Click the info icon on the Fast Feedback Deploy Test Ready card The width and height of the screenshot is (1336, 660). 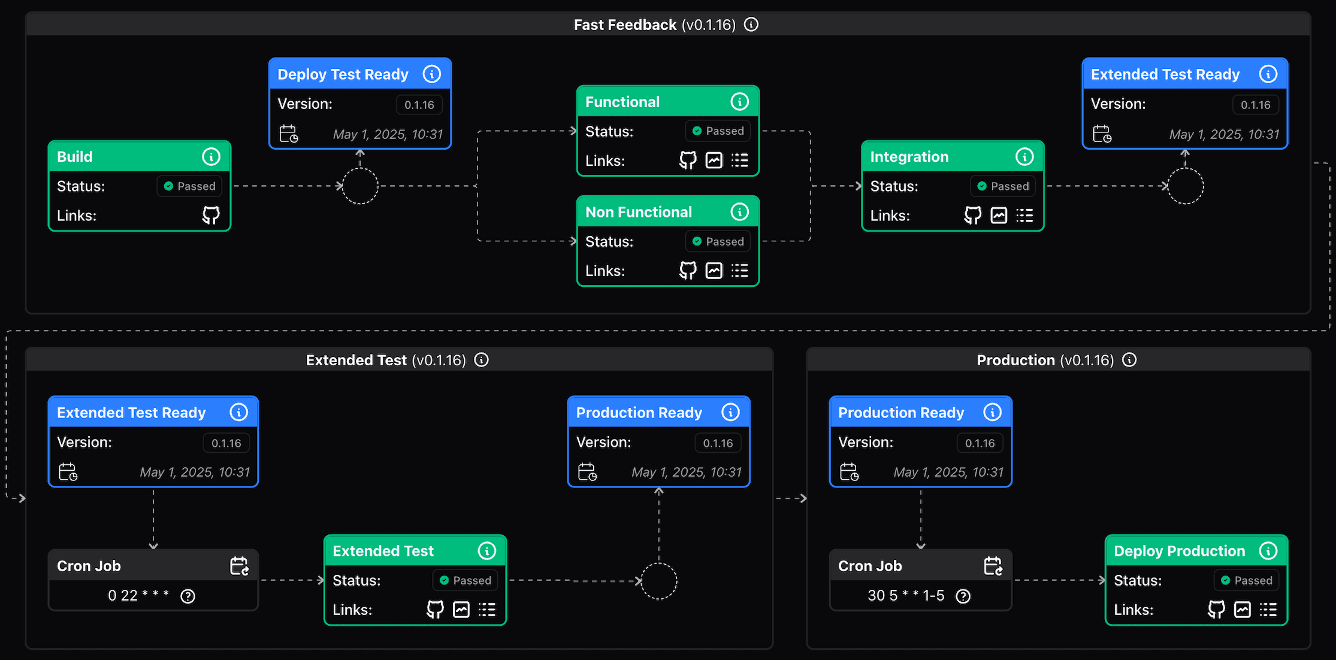coord(431,74)
